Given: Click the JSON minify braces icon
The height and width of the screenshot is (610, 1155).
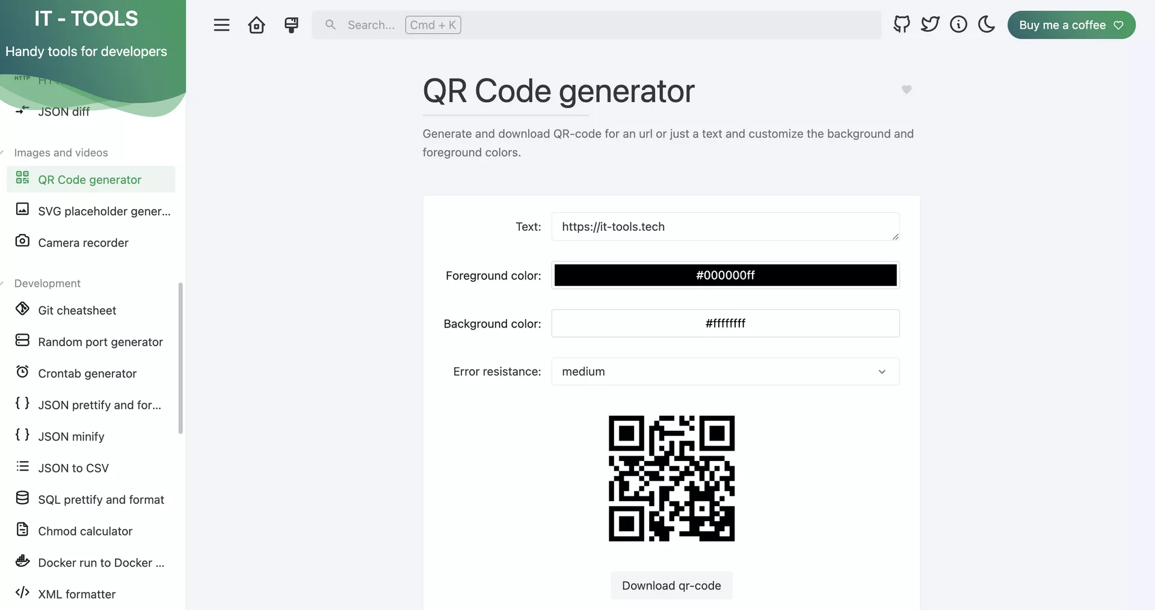Looking at the screenshot, I should 22,434.
